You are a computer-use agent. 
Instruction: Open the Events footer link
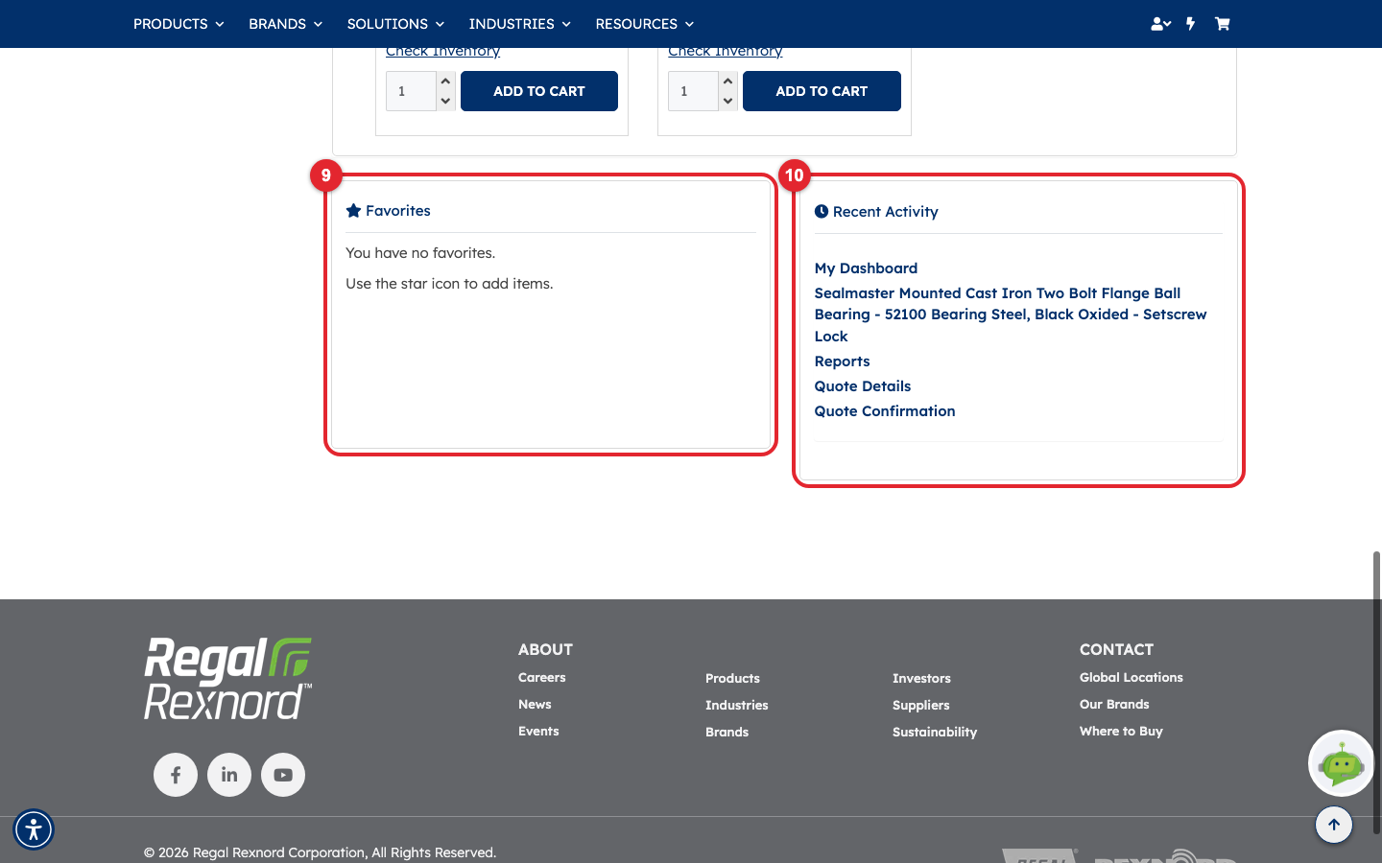[x=538, y=731]
